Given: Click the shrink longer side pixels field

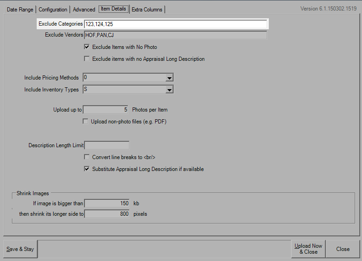Looking at the screenshot, I should (x=106, y=213).
